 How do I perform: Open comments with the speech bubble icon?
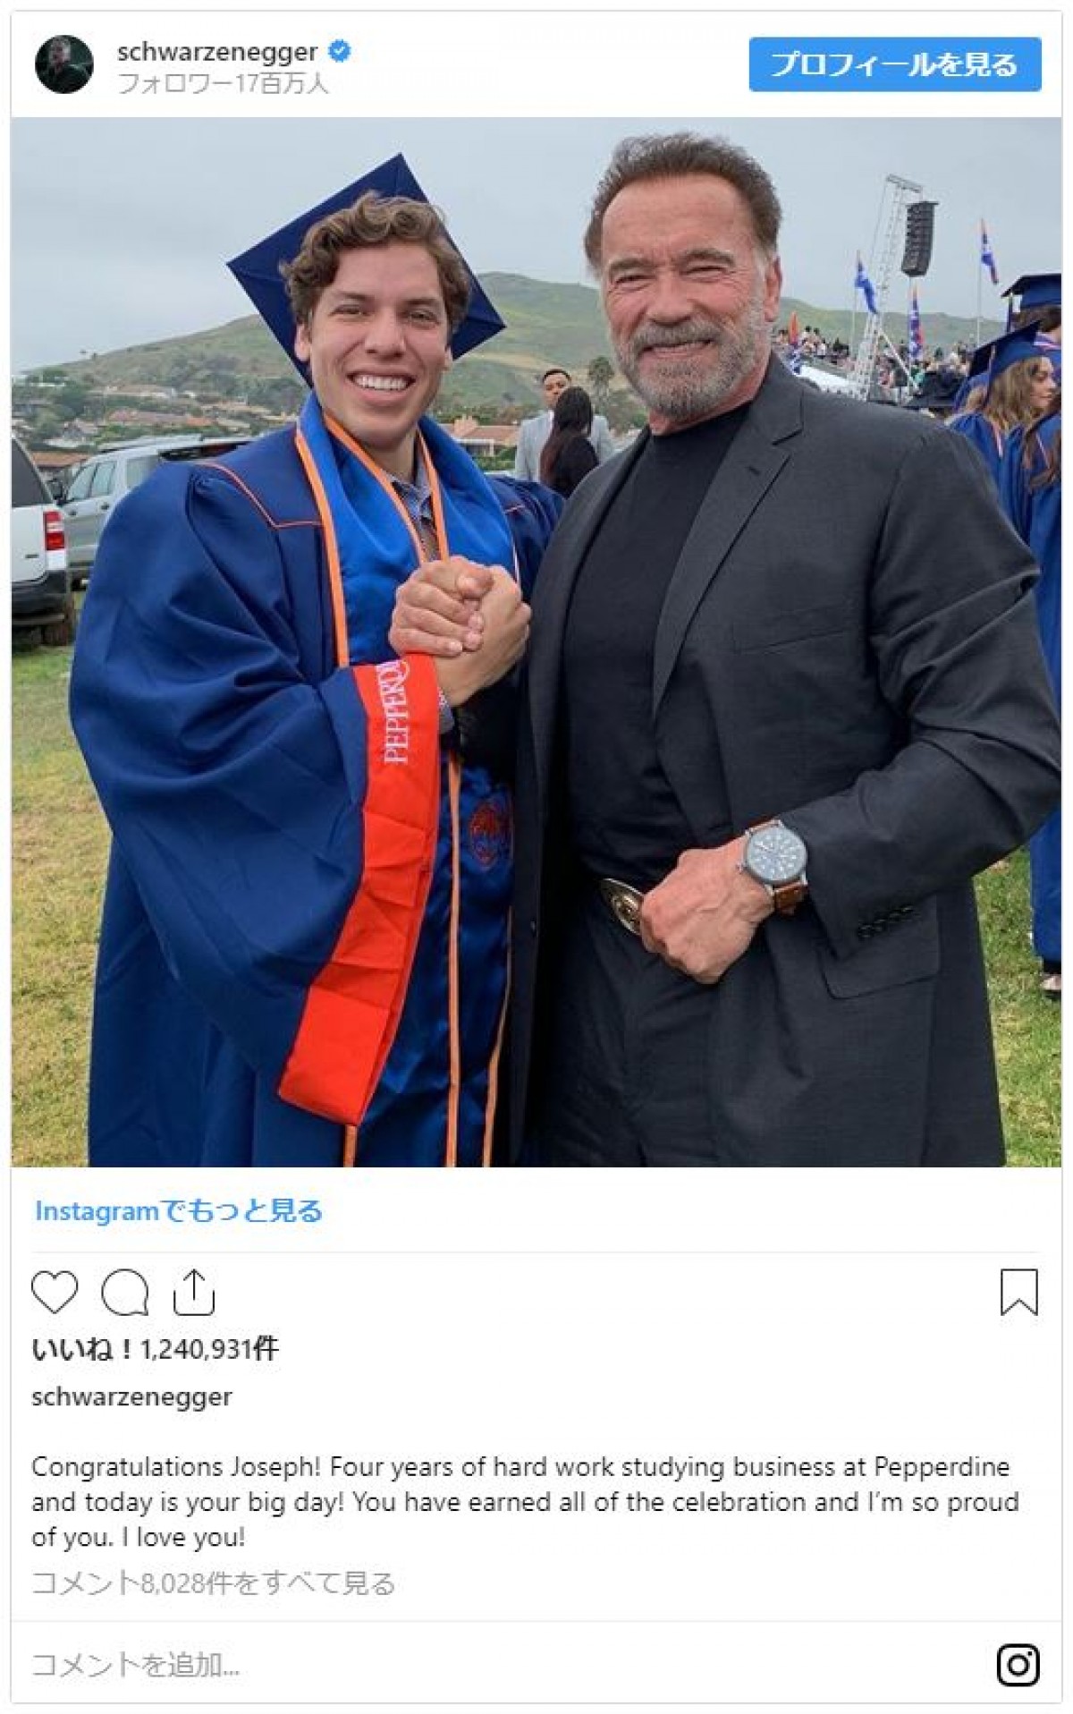(124, 1292)
